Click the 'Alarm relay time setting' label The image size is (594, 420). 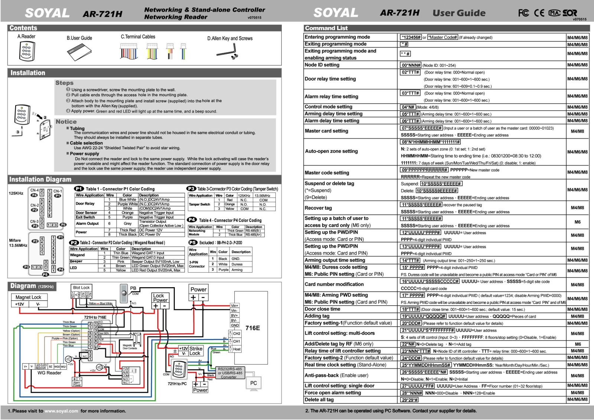pos(332,96)
